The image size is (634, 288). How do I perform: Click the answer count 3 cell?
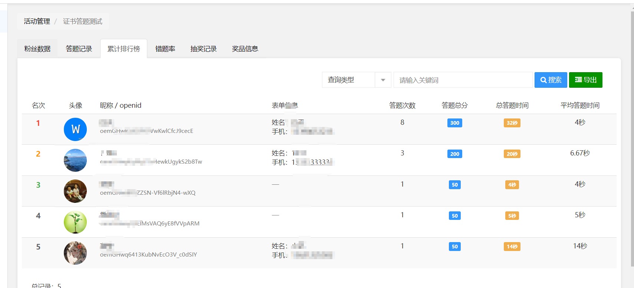pos(402,153)
